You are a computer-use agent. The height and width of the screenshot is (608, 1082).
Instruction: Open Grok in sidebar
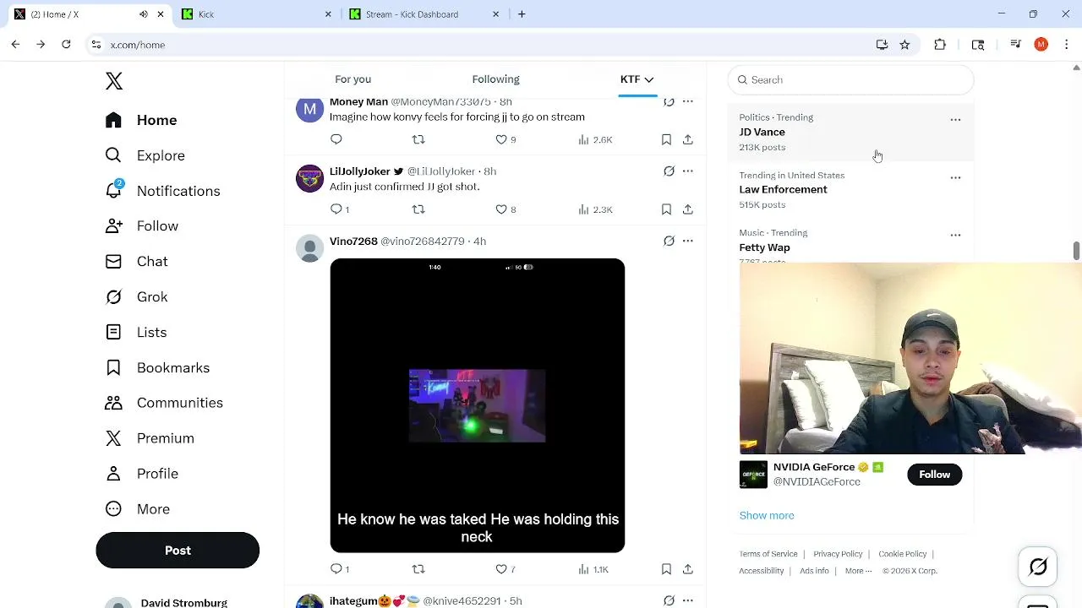136,297
